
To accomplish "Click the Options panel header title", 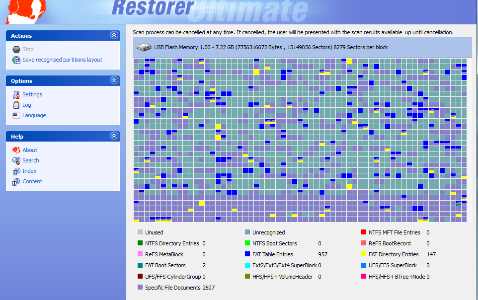I will click(x=22, y=81).
